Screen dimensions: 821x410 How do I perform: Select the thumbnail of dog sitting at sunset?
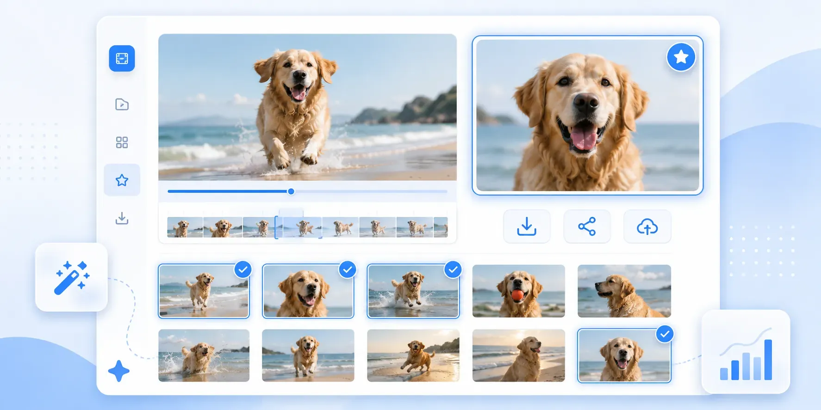coord(519,355)
